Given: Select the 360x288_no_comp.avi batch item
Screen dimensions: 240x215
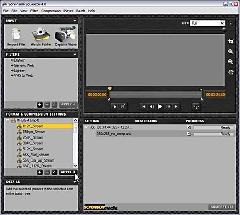Looking at the screenshot, I should tap(114, 134).
